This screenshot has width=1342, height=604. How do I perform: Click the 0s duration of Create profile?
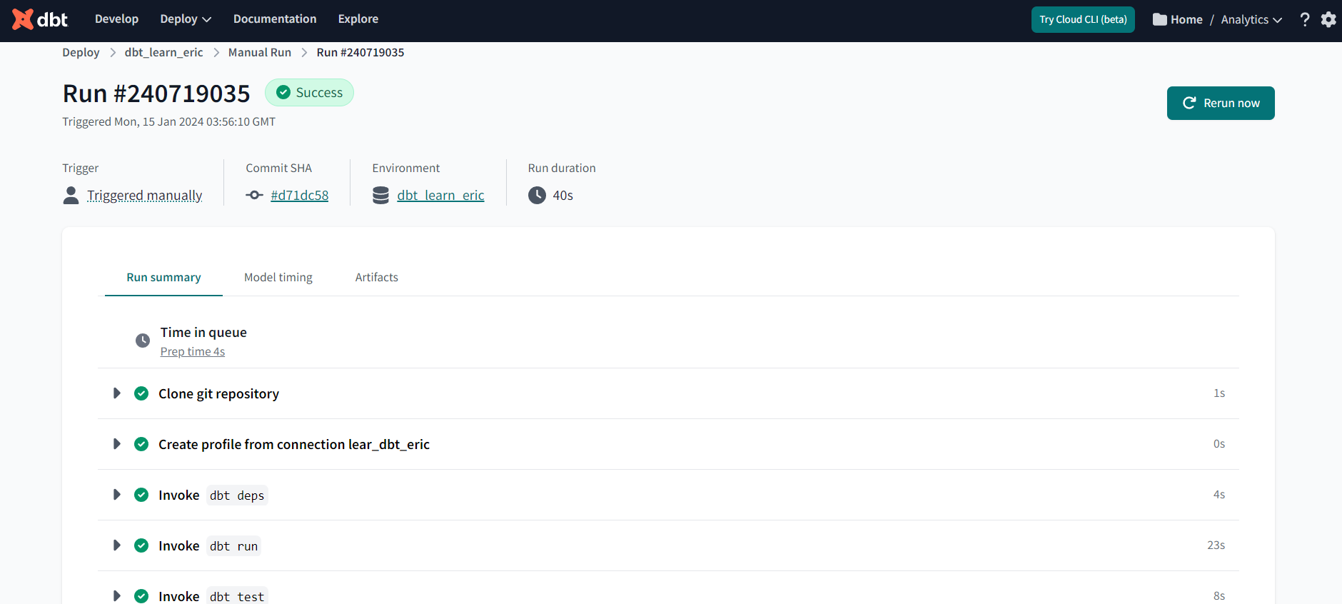pyautogui.click(x=1219, y=443)
